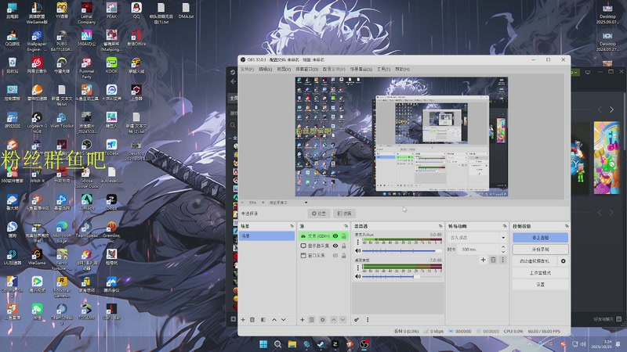Open the Windows Start menu

coord(263,344)
